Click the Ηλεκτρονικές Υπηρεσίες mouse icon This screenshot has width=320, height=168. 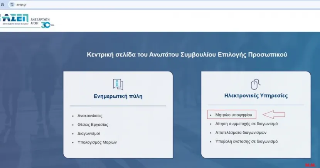pyautogui.click(x=256, y=84)
